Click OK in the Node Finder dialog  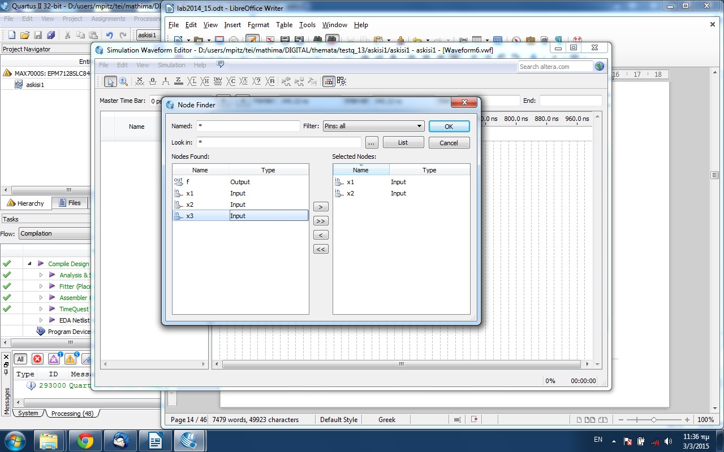click(x=449, y=126)
